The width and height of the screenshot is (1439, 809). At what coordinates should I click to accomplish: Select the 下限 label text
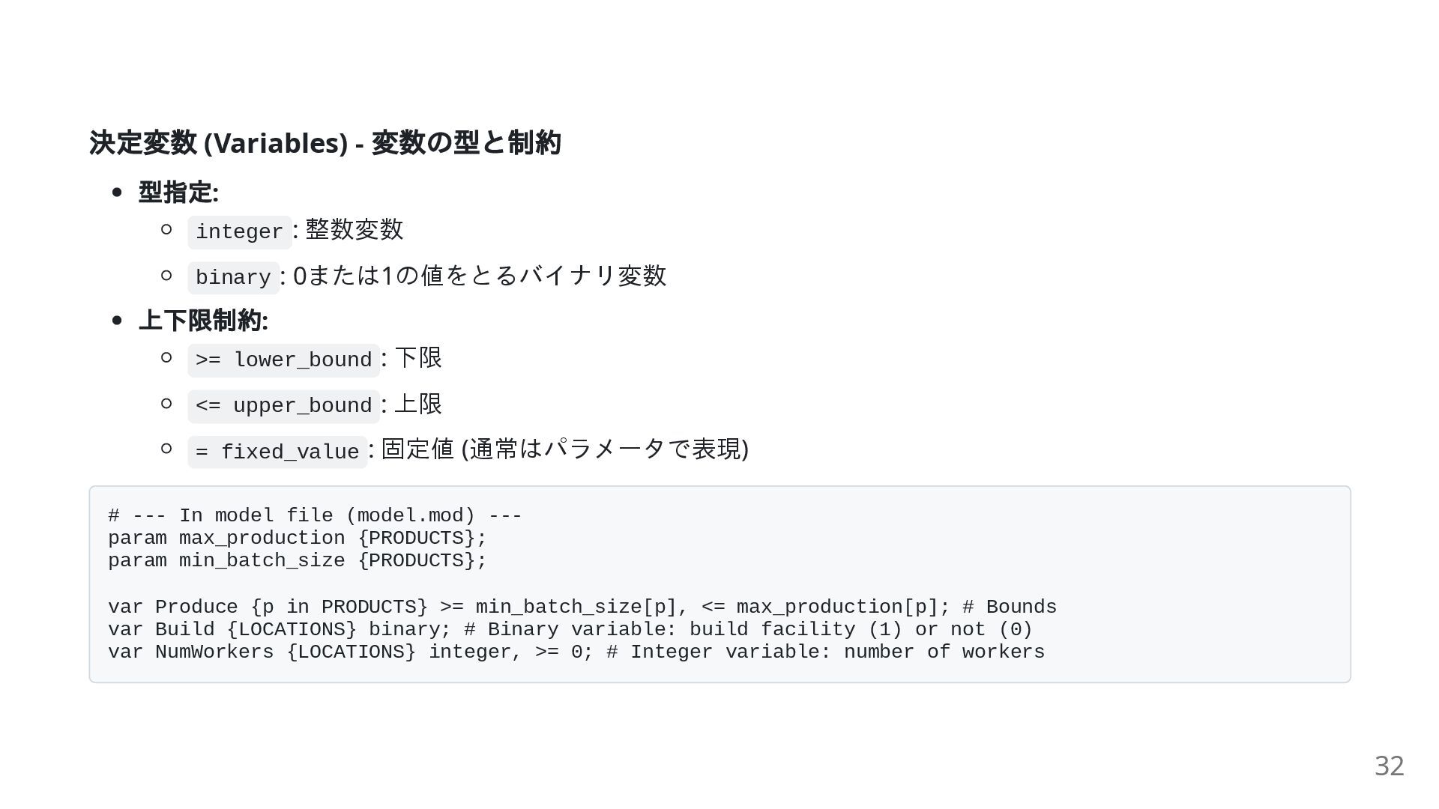coord(418,357)
